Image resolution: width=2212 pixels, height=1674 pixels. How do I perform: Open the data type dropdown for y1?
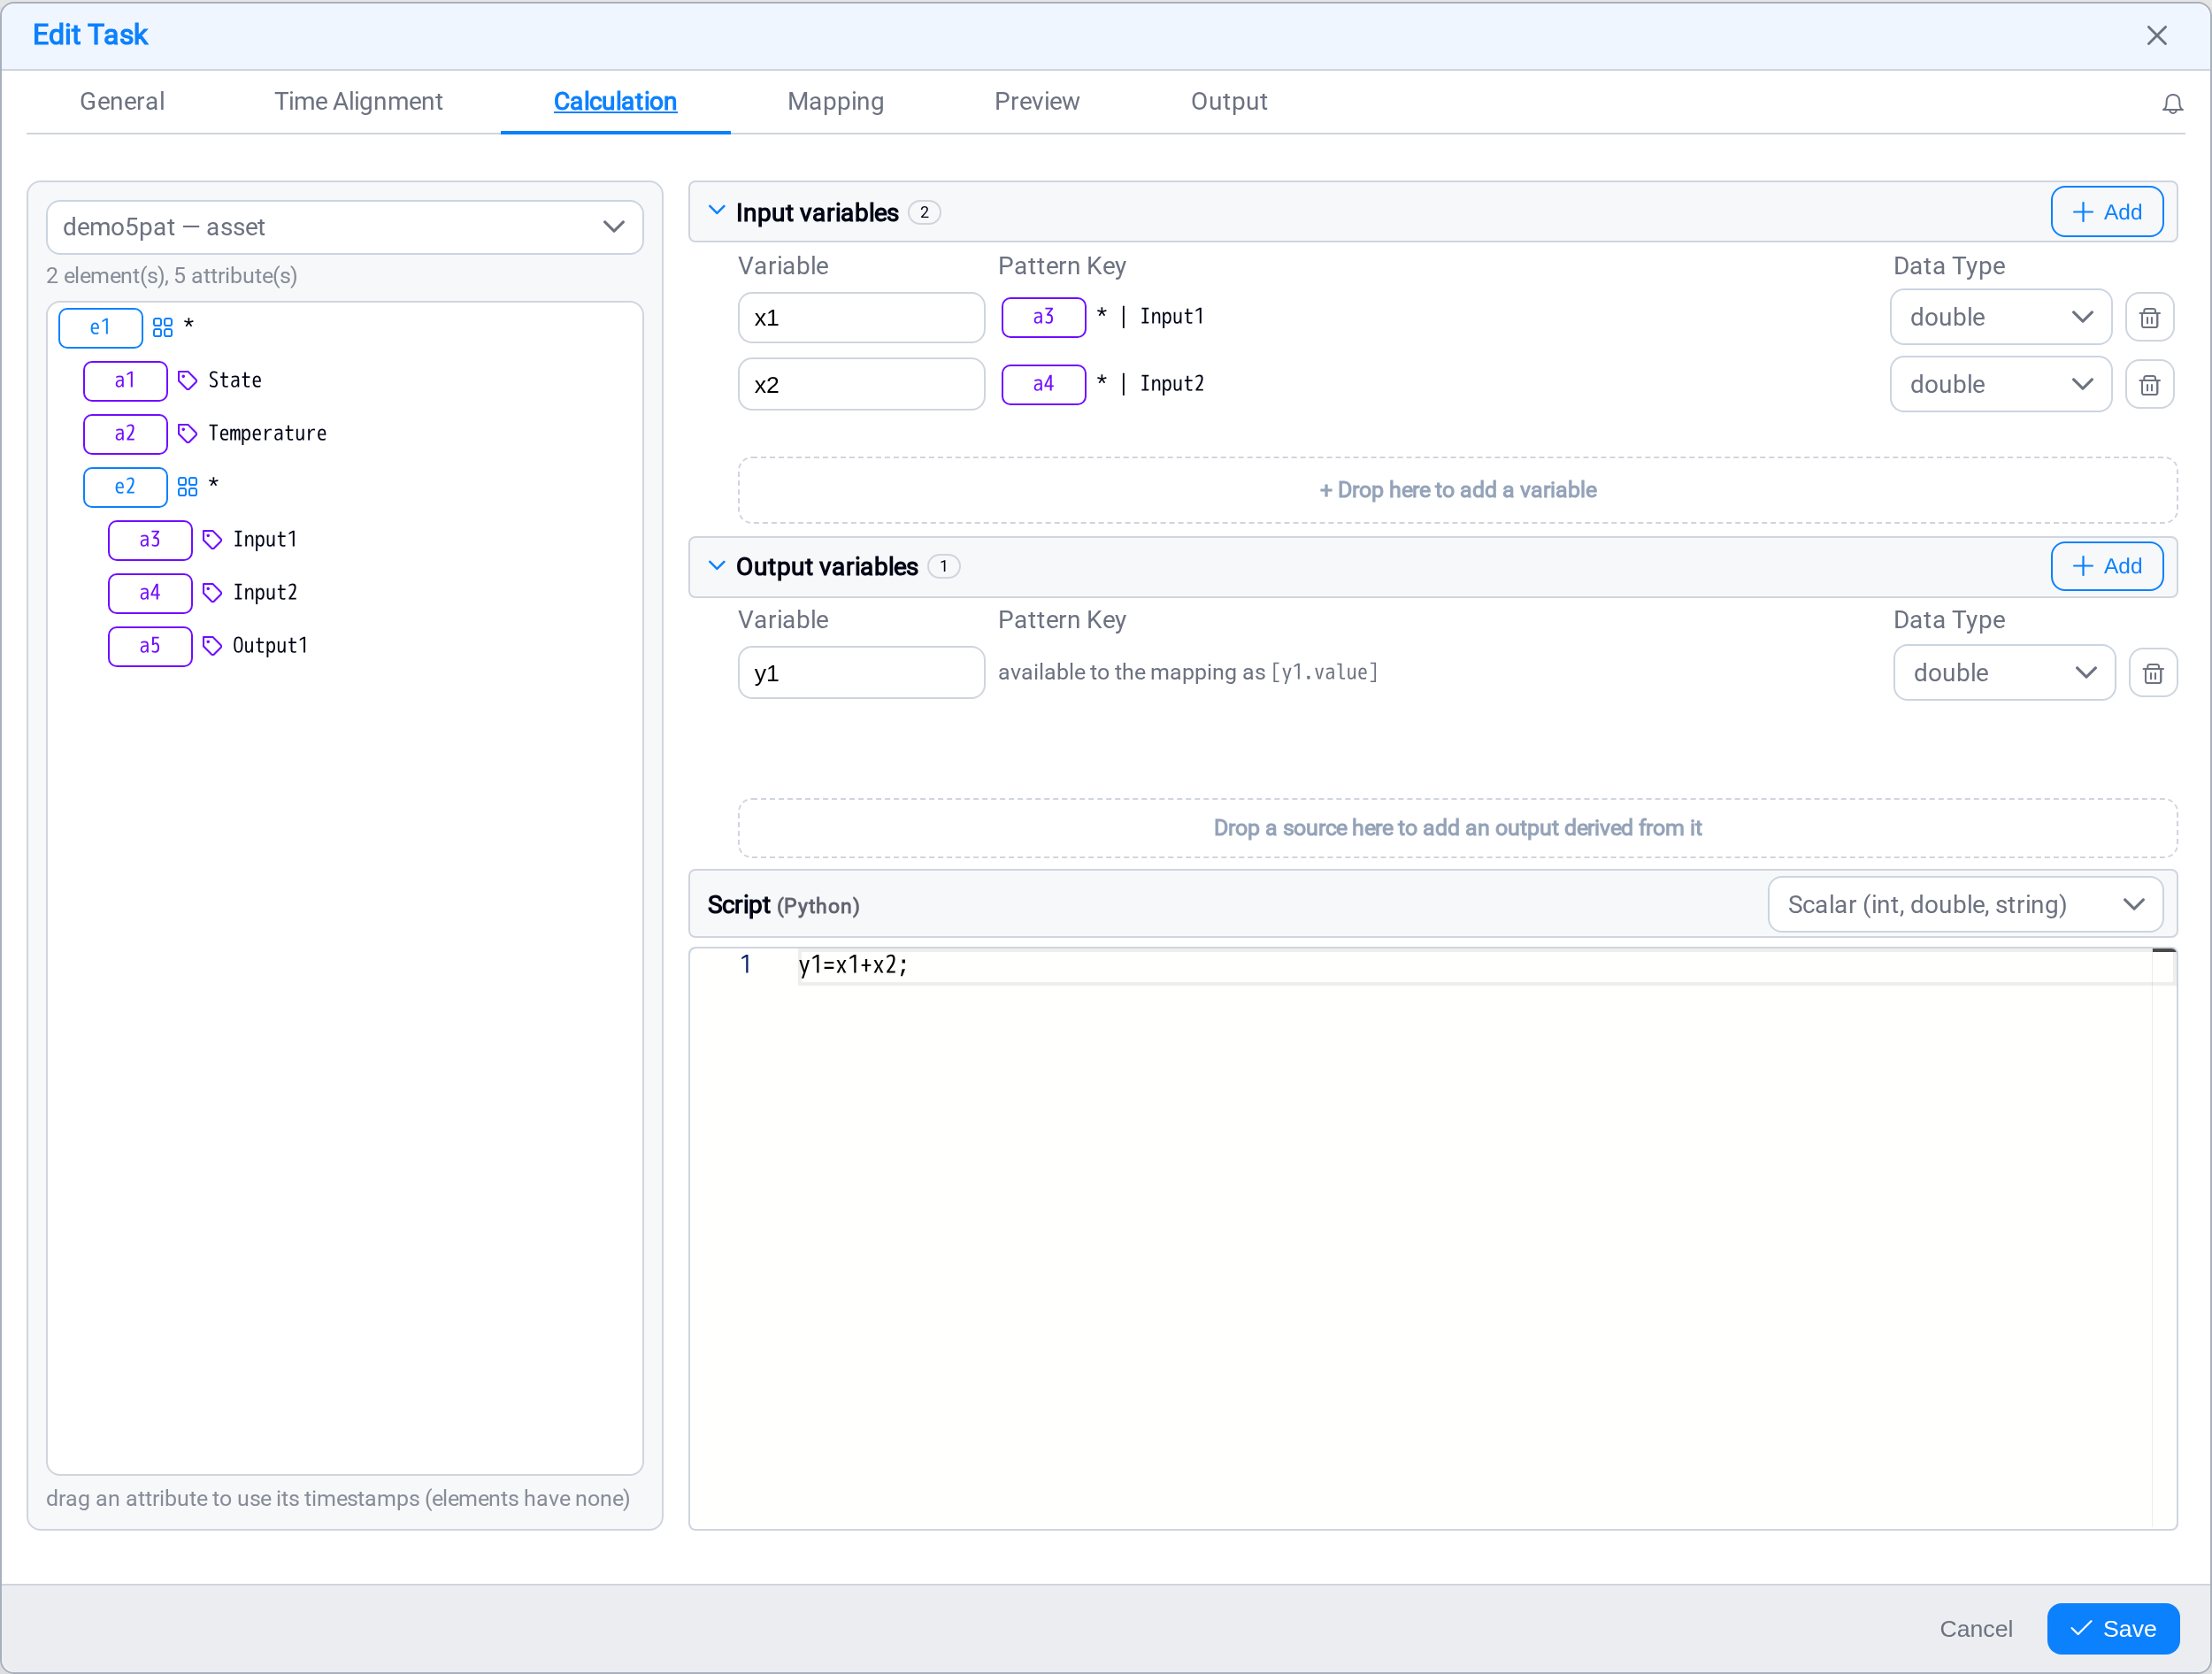tap(2004, 673)
